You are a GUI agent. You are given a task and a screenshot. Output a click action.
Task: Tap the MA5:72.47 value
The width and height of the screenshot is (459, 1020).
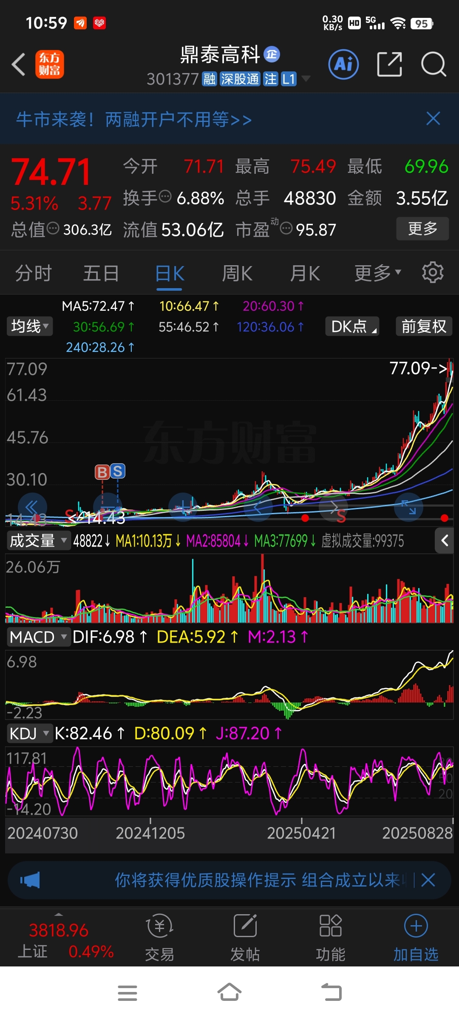pyautogui.click(x=98, y=306)
